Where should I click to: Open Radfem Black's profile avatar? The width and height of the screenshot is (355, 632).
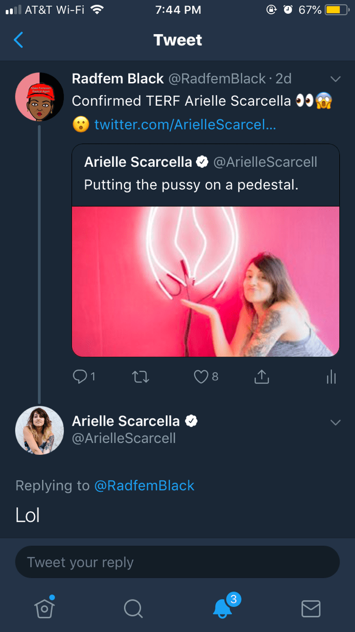(x=39, y=96)
